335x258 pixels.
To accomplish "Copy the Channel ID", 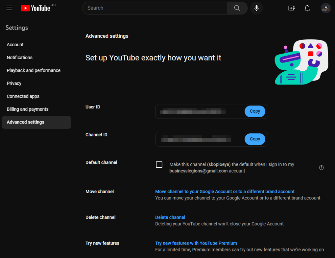I will coord(255,139).
